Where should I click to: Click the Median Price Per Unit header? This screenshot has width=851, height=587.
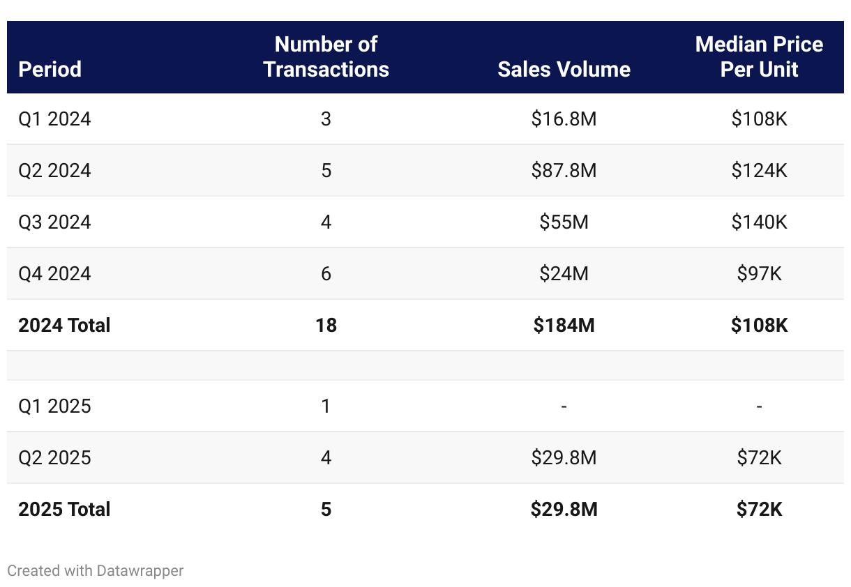coord(759,56)
